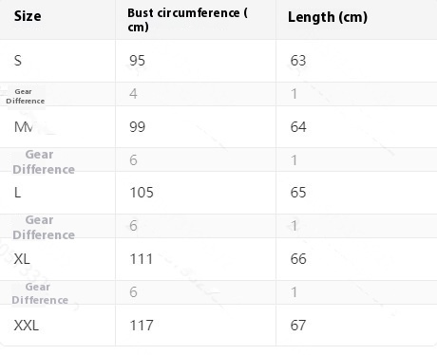This screenshot has width=437, height=355.
Task: Click the bust value 117
Action: click(142, 326)
